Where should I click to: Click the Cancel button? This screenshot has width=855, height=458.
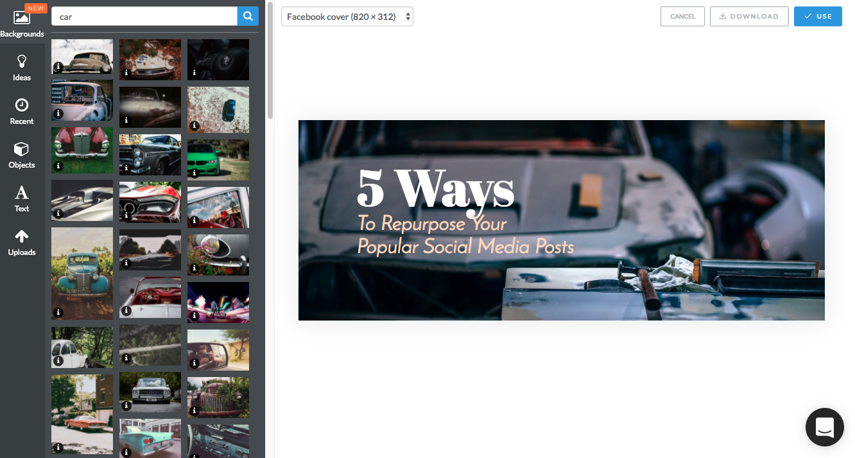[682, 17]
